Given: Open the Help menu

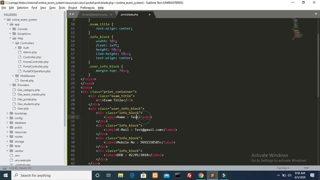Looking at the screenshot, I should [101, 8].
